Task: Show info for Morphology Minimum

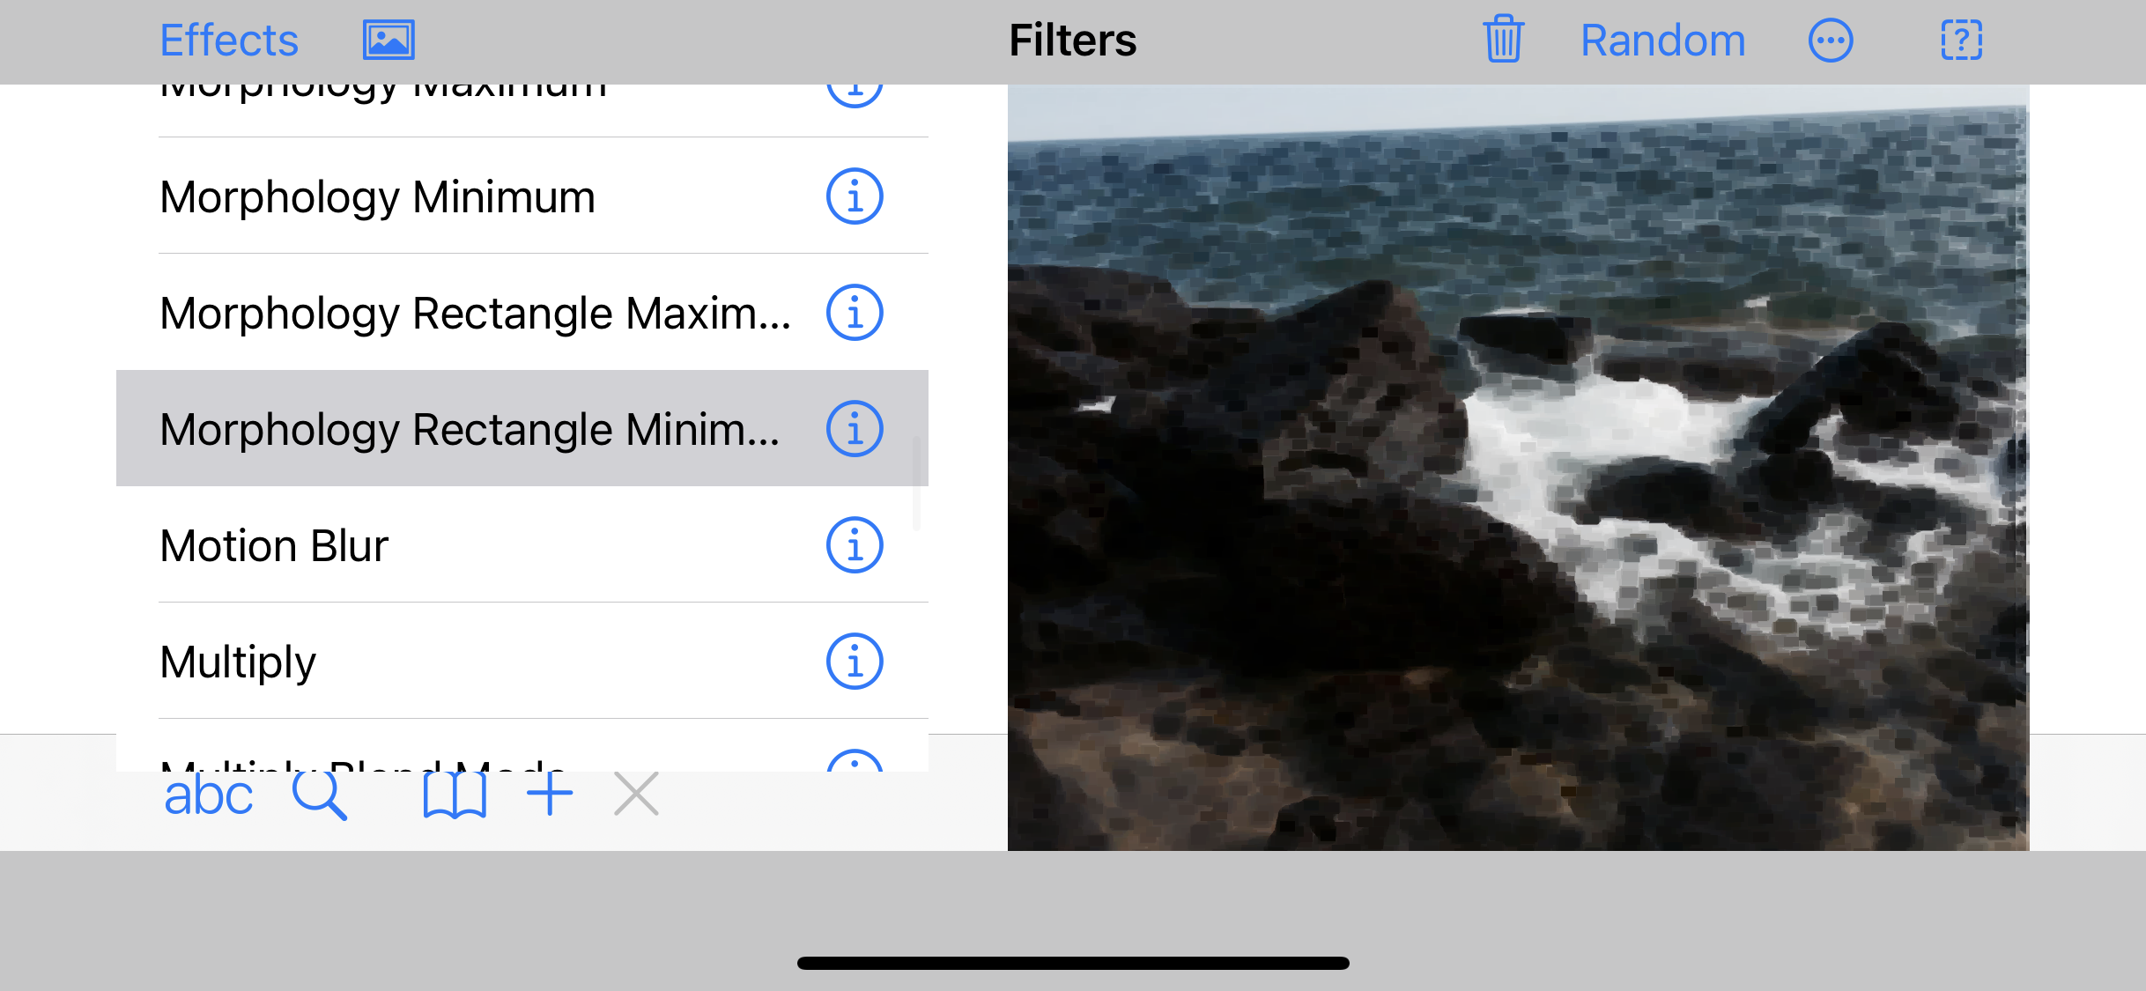Action: point(854,196)
